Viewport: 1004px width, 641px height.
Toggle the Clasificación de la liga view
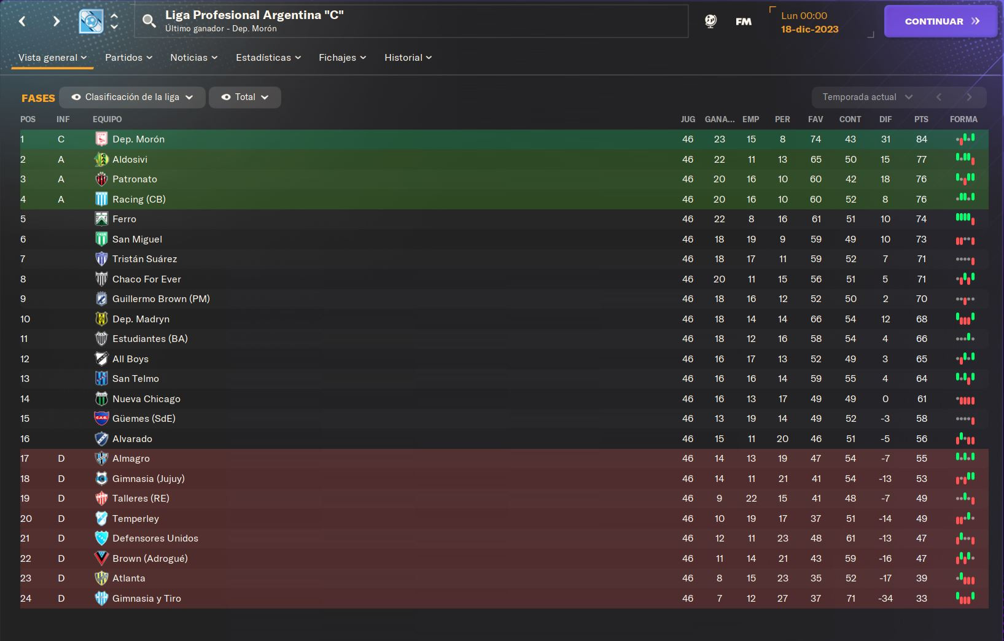point(132,97)
